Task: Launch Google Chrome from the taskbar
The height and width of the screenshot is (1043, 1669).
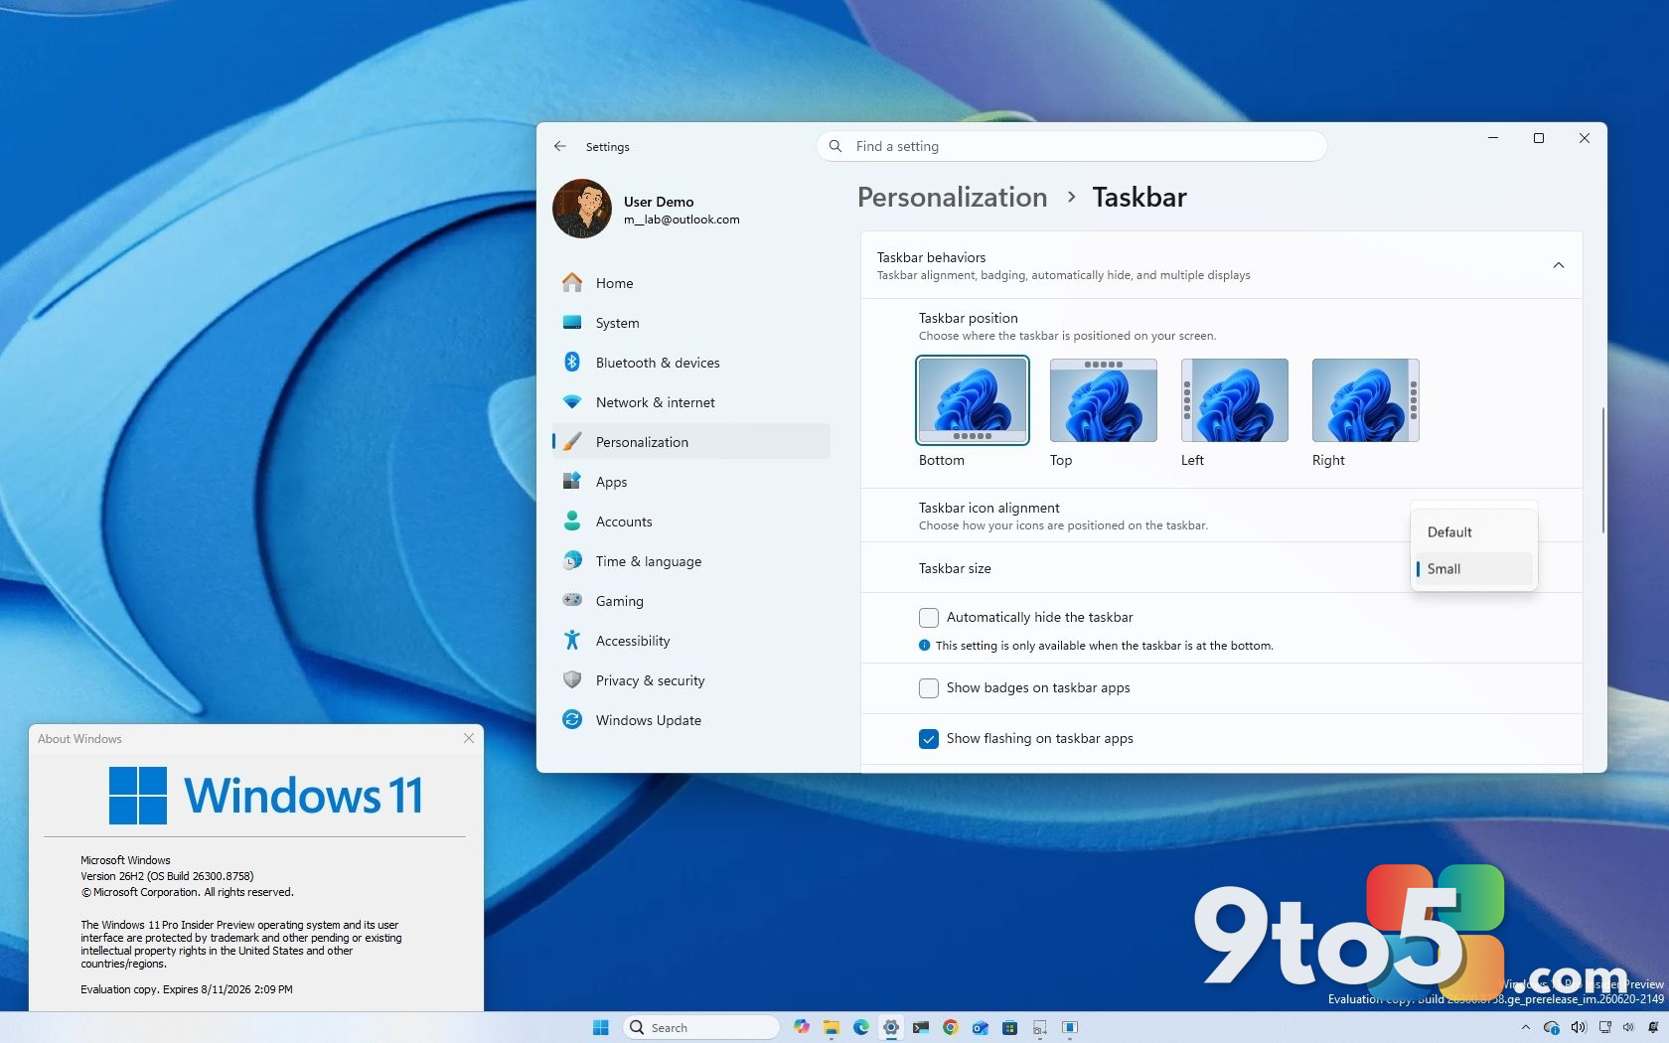Action: 951,1027
